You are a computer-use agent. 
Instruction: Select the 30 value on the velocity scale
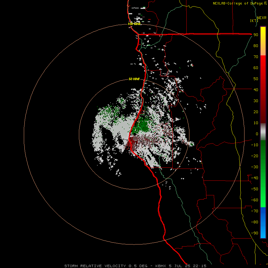[x=256, y=101]
